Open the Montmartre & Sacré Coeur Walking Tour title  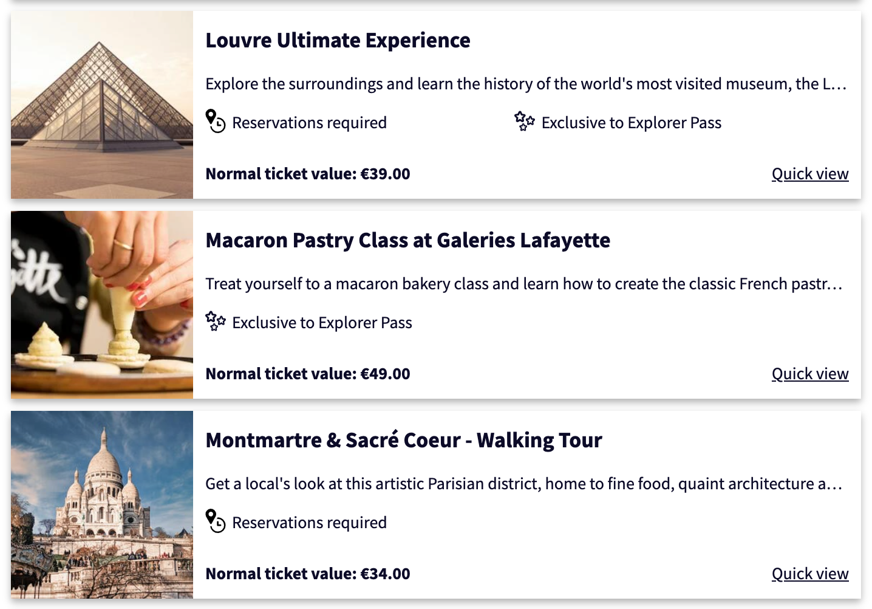(404, 440)
